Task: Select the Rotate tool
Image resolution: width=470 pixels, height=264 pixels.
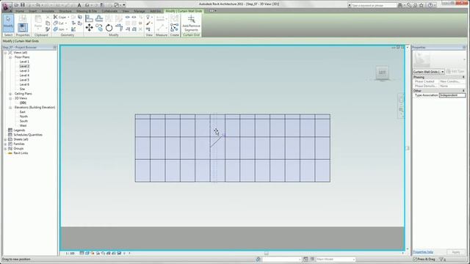Action: point(109,28)
